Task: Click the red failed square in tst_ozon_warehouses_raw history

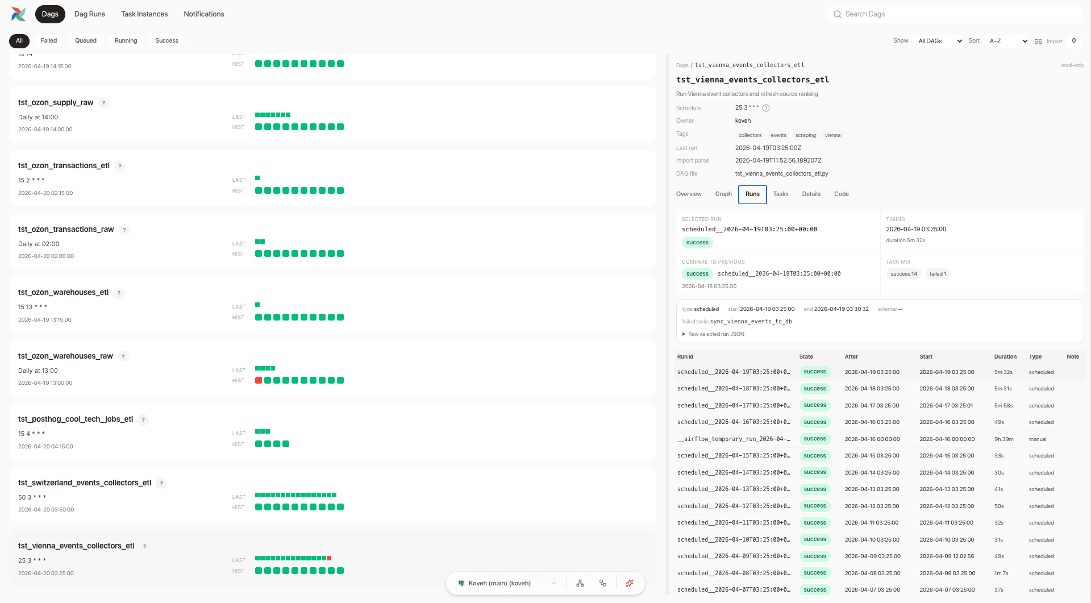Action: 259,381
